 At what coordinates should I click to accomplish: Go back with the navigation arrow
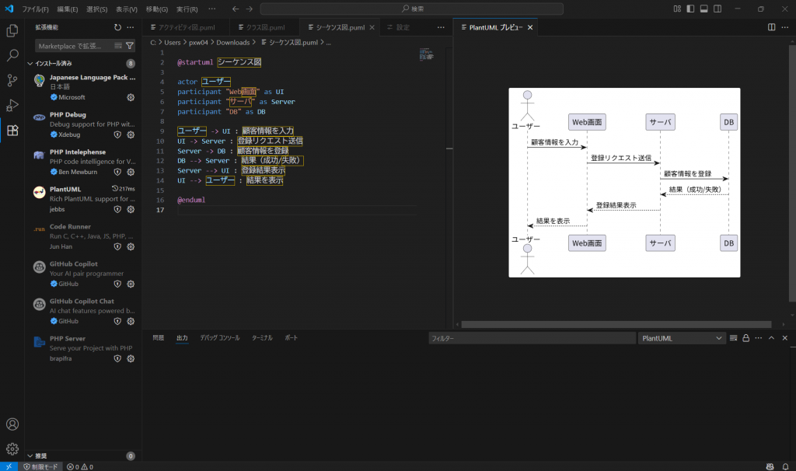pos(236,9)
